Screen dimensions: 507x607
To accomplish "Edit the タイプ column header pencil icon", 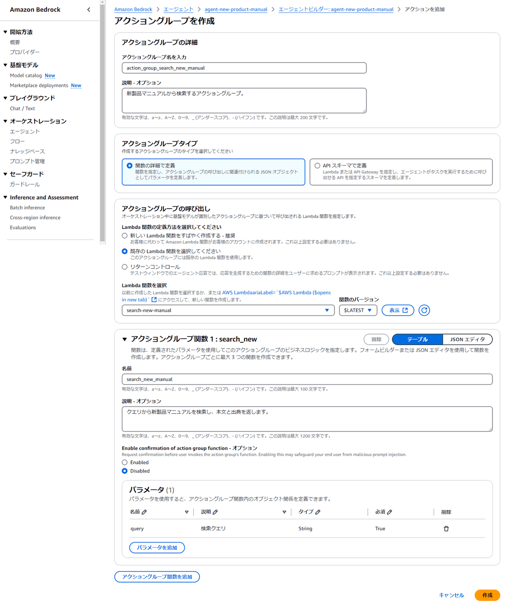I will [x=318, y=512].
